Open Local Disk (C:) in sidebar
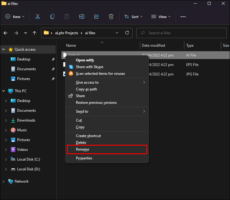 coord(28,159)
